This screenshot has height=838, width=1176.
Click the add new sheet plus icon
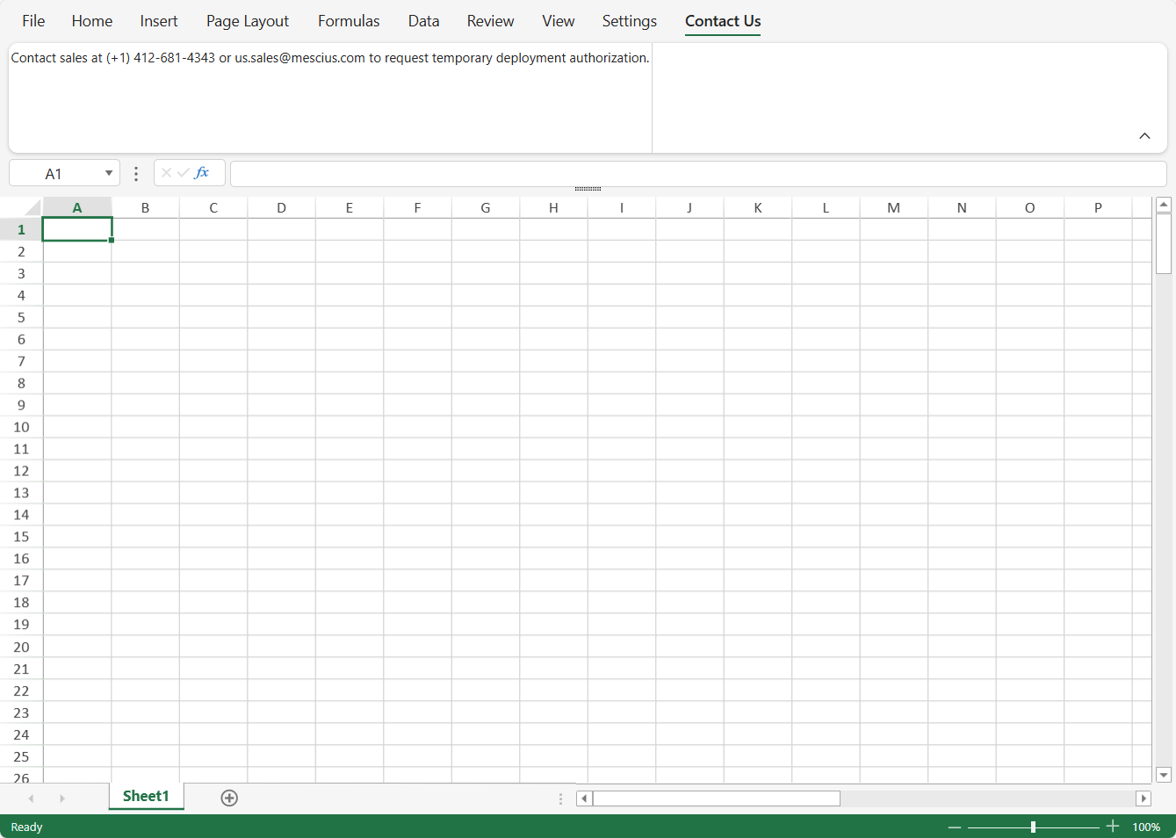pyautogui.click(x=229, y=798)
